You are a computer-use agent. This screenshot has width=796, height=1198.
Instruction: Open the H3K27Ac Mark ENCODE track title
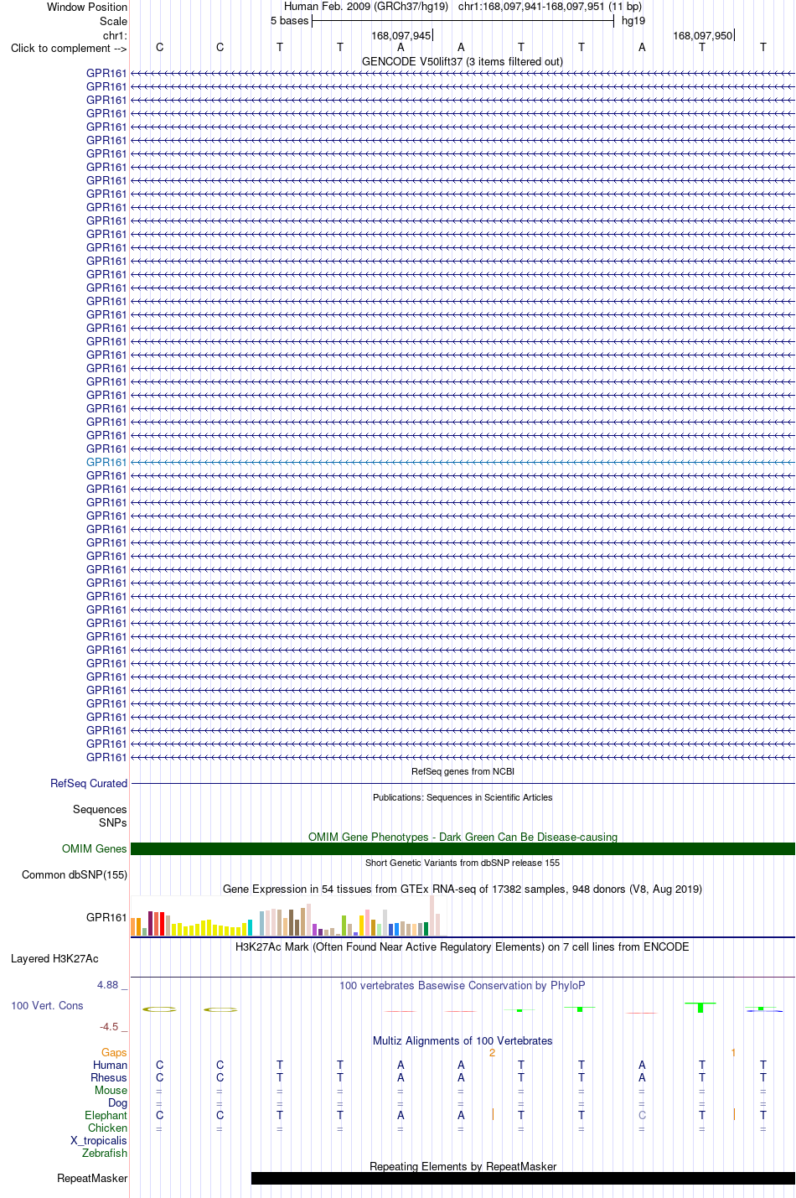click(463, 946)
